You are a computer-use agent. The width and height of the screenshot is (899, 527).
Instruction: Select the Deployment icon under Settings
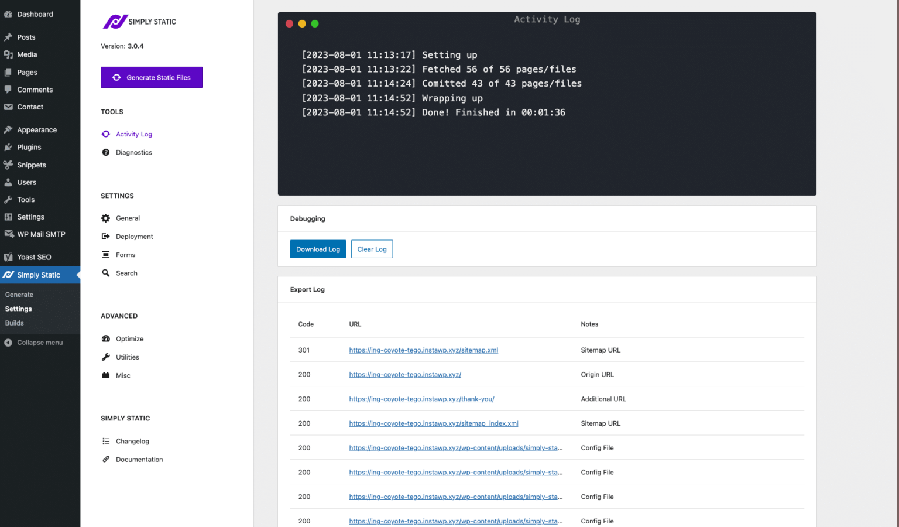(x=106, y=236)
